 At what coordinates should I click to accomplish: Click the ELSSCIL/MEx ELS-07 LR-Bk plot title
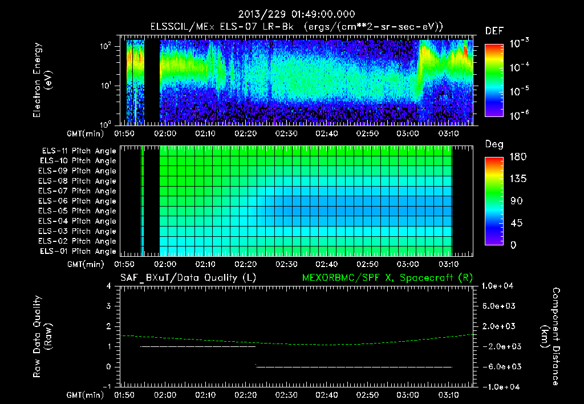point(297,27)
